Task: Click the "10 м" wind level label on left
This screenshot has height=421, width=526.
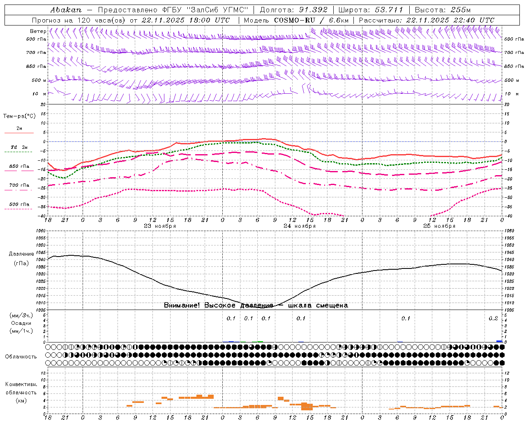Action: coord(39,94)
